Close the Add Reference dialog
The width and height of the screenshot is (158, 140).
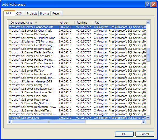[x=154, y=4]
